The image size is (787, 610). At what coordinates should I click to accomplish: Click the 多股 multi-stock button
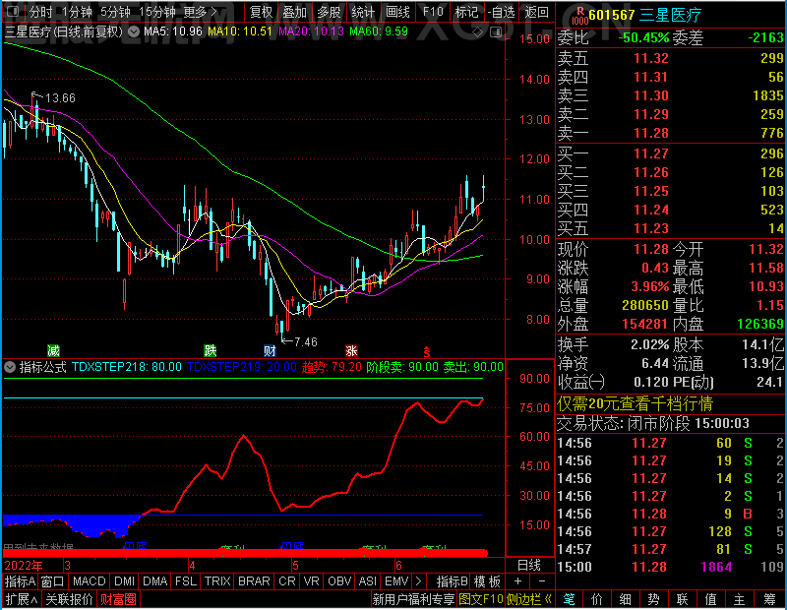[x=329, y=12]
